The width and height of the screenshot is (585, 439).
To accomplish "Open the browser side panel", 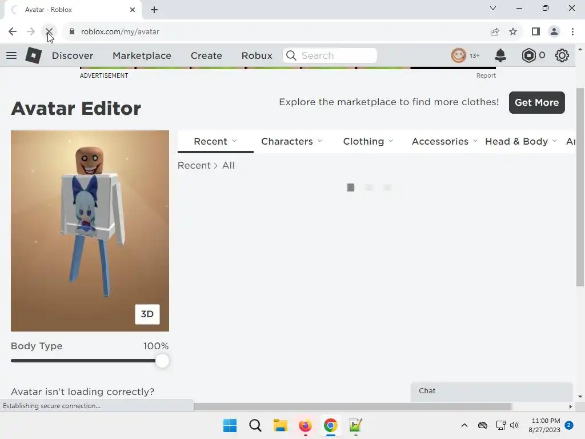I will (536, 31).
